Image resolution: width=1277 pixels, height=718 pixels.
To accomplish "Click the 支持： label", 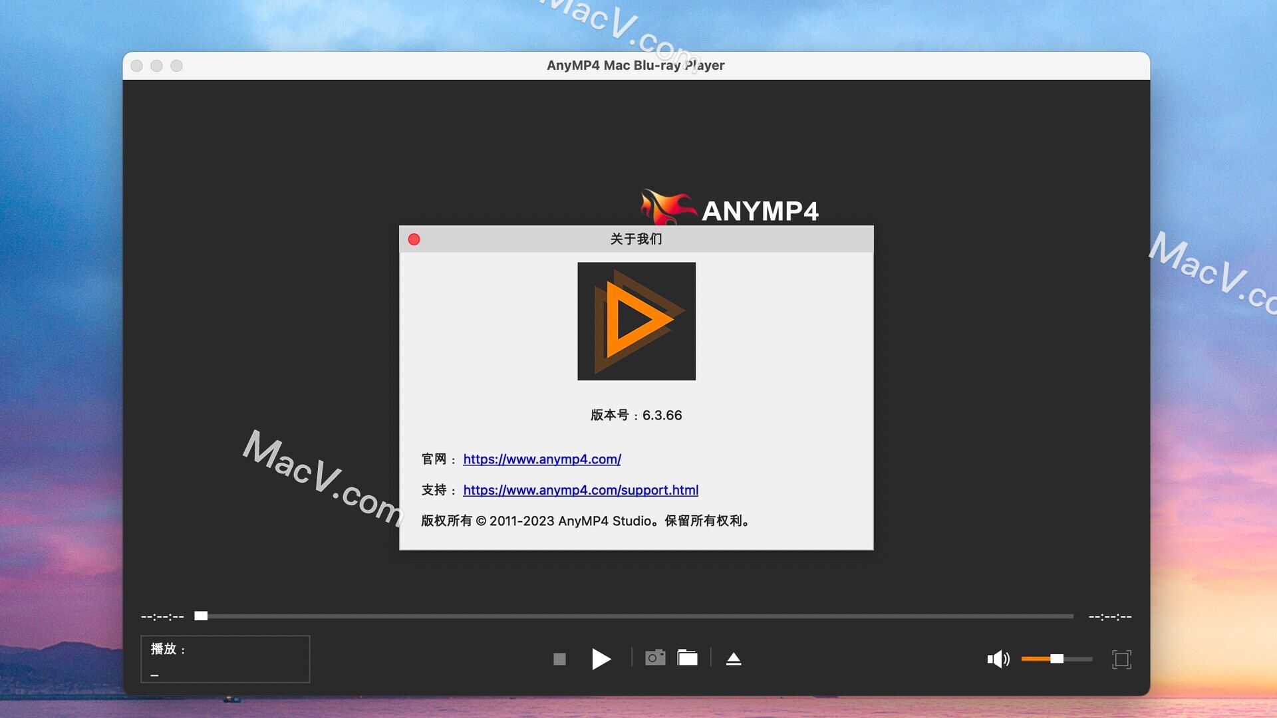I will (439, 490).
